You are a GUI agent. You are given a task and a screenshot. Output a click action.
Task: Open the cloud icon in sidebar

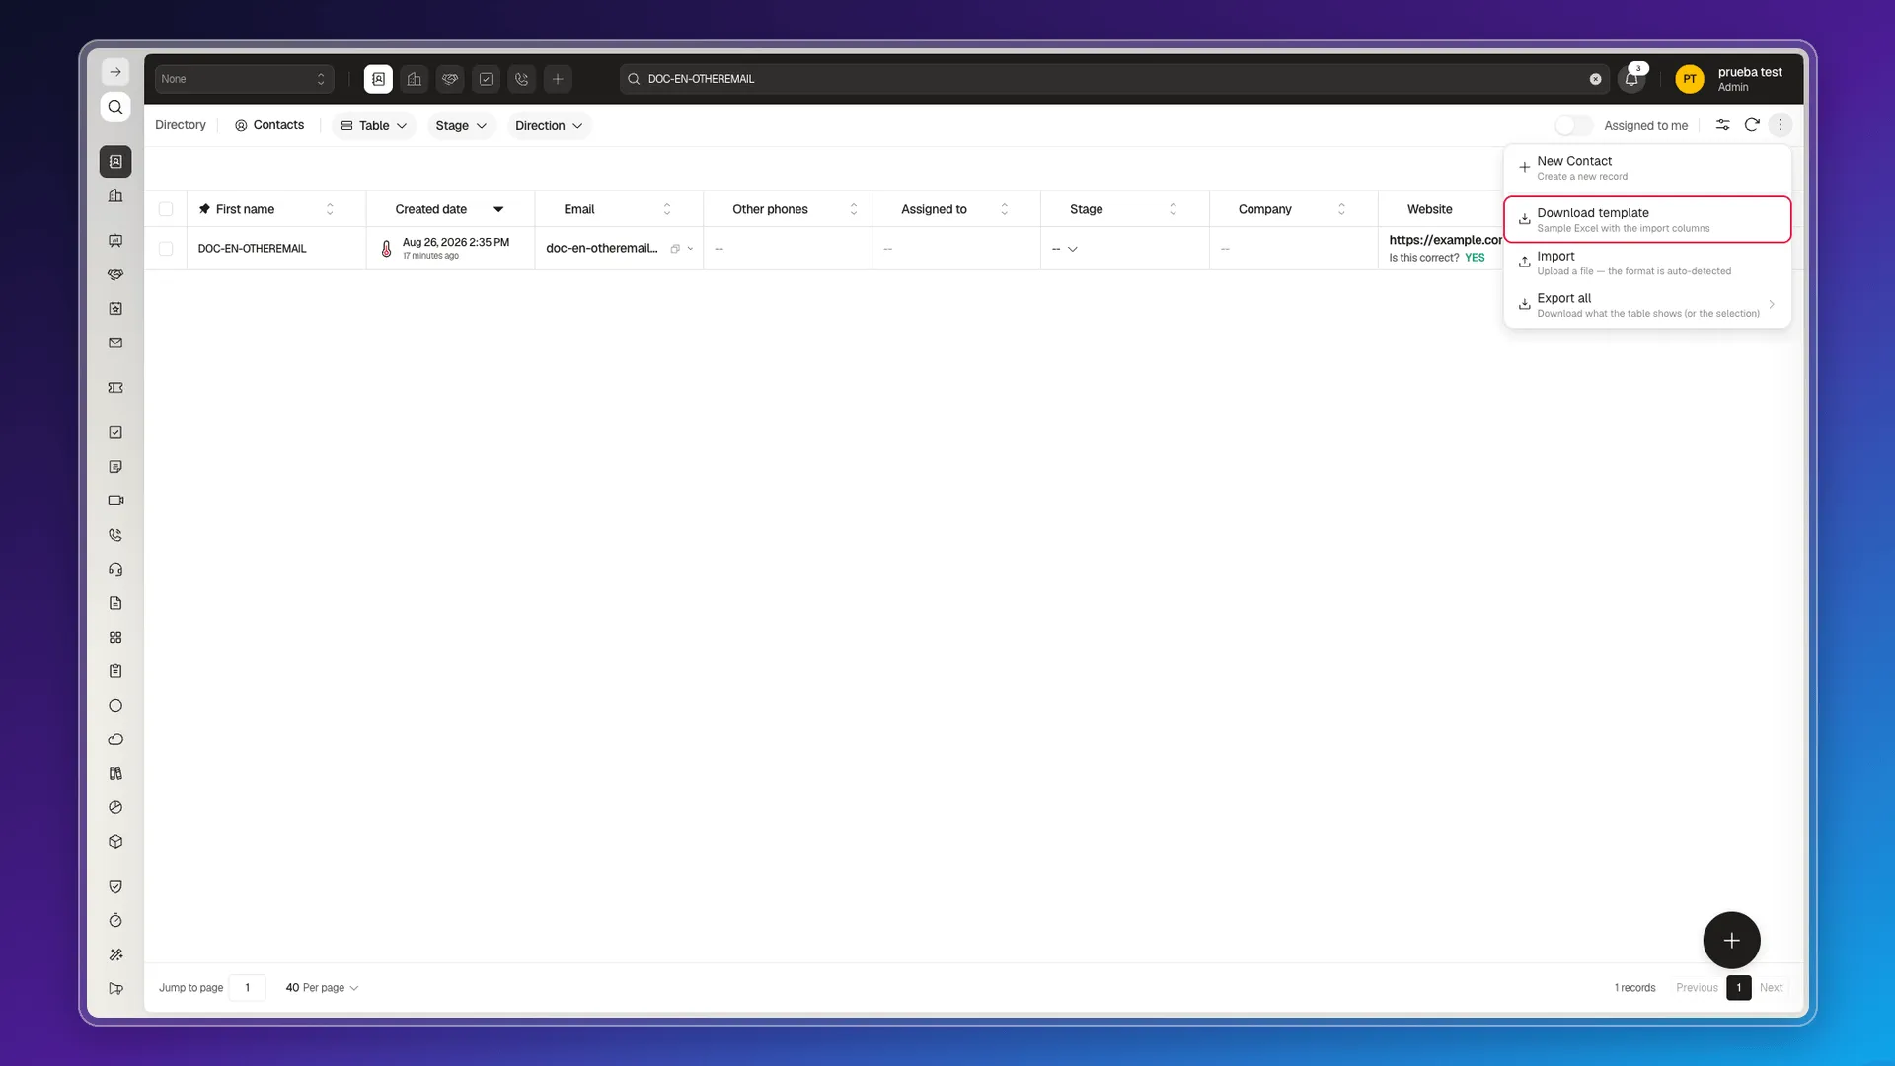pos(115,739)
